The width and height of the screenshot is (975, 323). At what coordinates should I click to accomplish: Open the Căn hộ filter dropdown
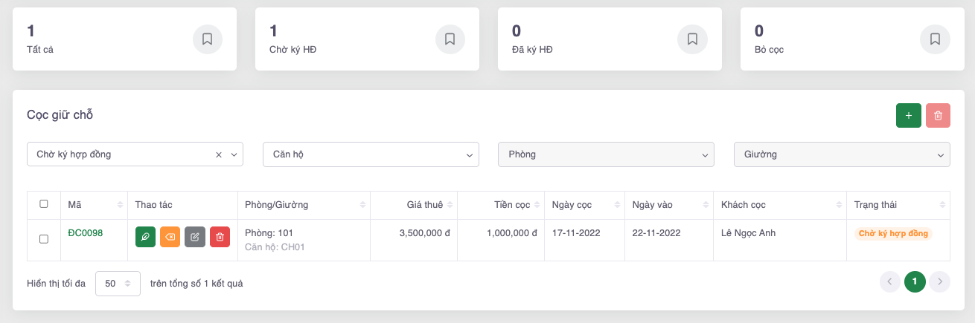[x=371, y=154]
